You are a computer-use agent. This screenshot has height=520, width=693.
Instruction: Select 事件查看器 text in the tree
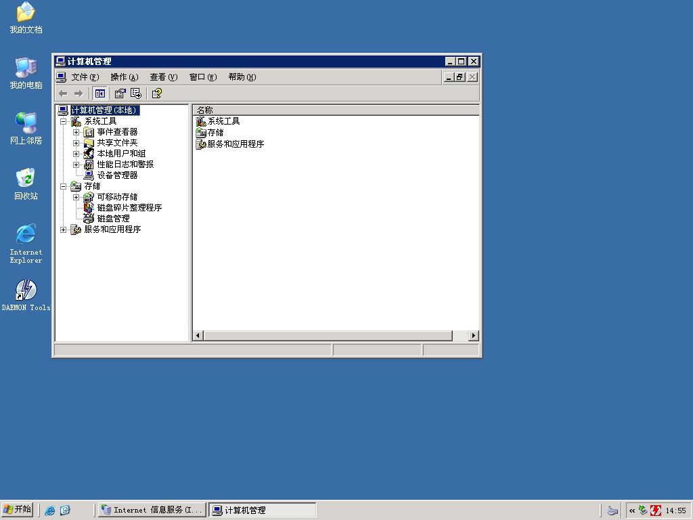118,132
